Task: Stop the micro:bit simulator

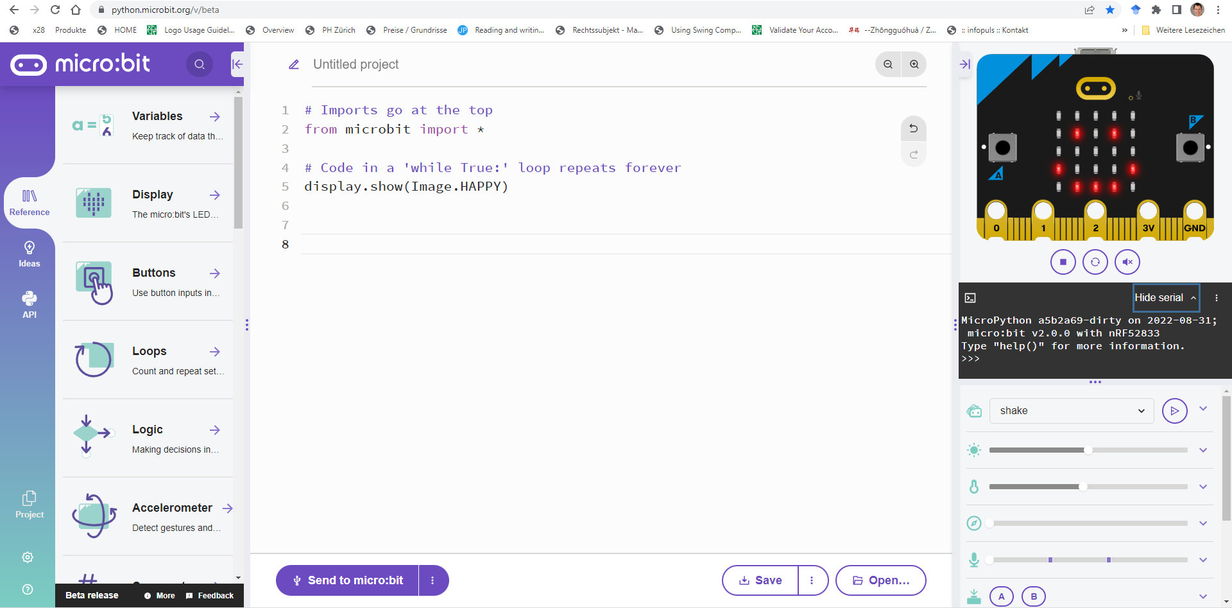Action: point(1063,262)
